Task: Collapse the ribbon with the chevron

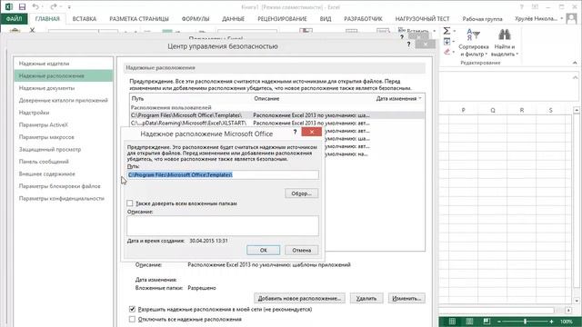Action: [x=575, y=63]
